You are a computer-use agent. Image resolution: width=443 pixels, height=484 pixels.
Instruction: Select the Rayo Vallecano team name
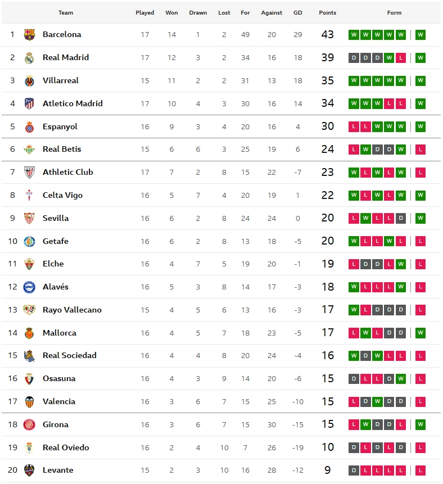(72, 310)
